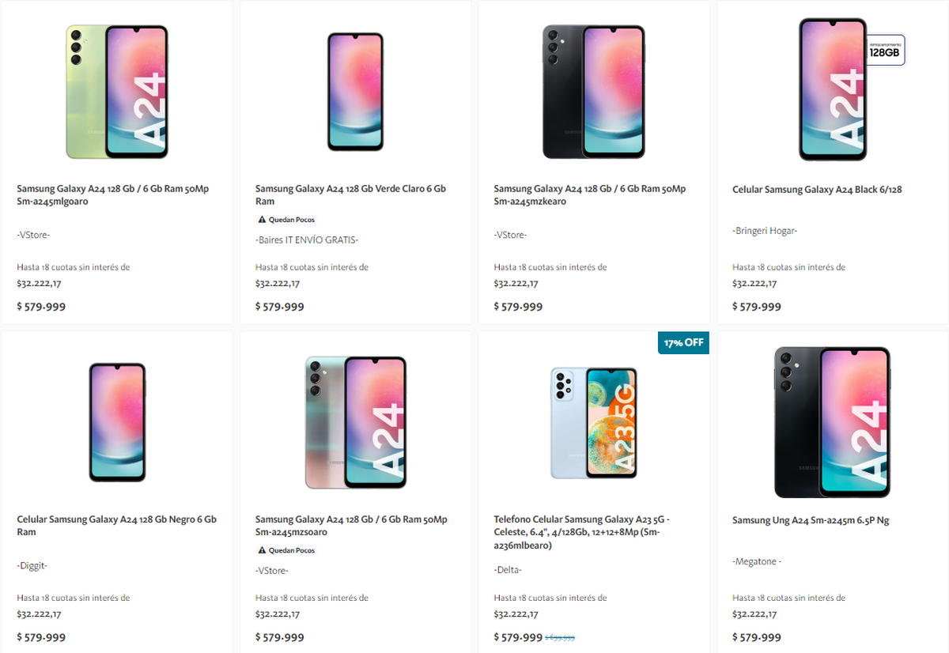Click the Delta seller name
949x653 pixels.
[x=508, y=570]
